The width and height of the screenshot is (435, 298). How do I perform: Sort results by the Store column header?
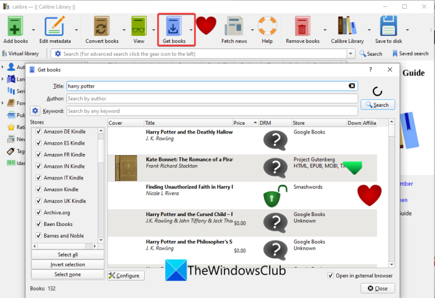[319, 123]
